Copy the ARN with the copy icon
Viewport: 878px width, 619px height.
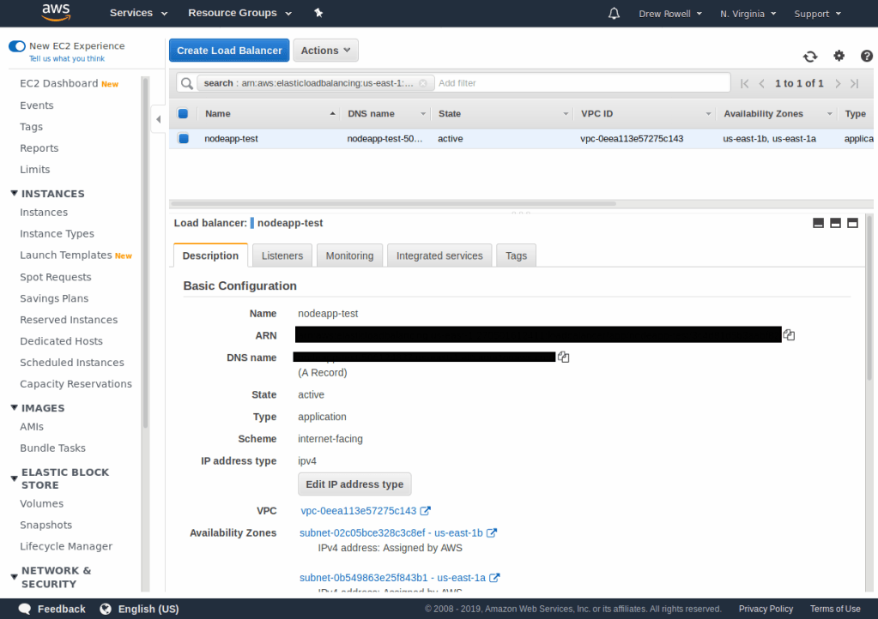(x=789, y=335)
